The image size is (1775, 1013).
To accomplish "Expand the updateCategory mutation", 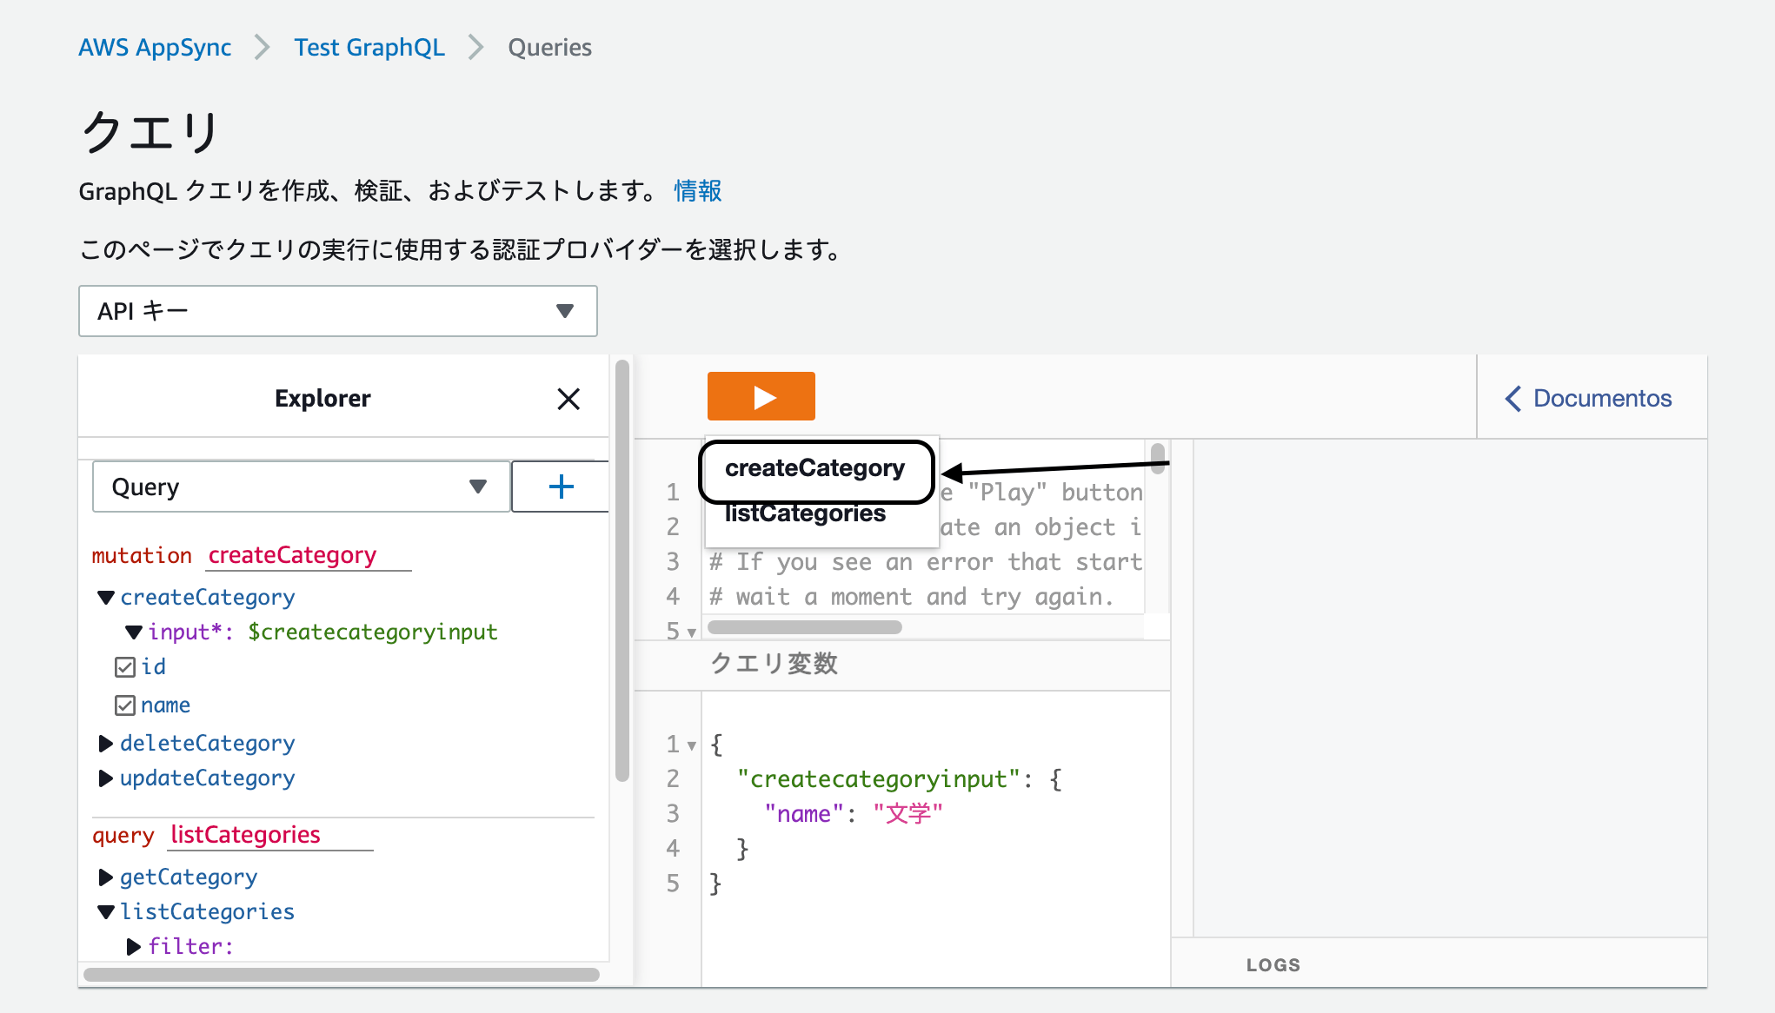I will [x=106, y=778].
